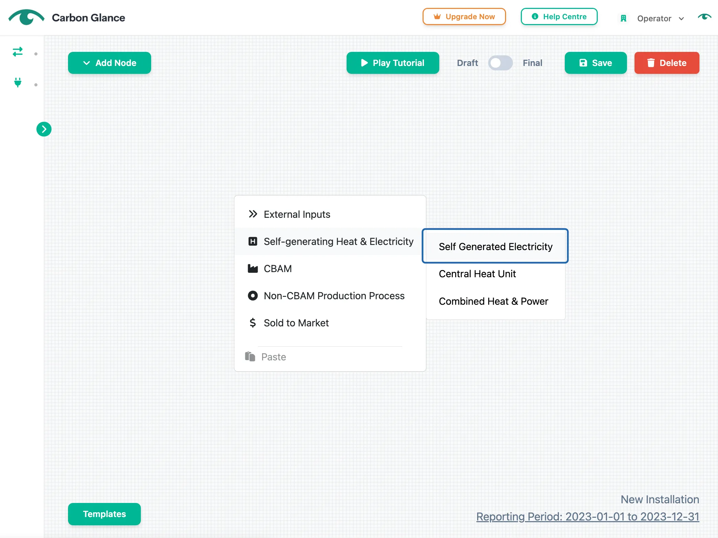
Task: Click the eye icon in top-right corner
Action: point(704,17)
